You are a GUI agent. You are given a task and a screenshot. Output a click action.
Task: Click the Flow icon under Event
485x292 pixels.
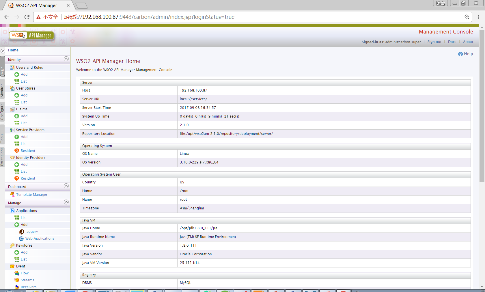[x=17, y=273]
